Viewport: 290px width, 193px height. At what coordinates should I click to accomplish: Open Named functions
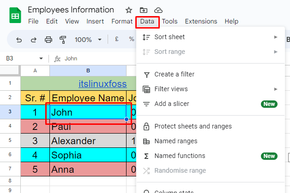pyautogui.click(x=211, y=156)
